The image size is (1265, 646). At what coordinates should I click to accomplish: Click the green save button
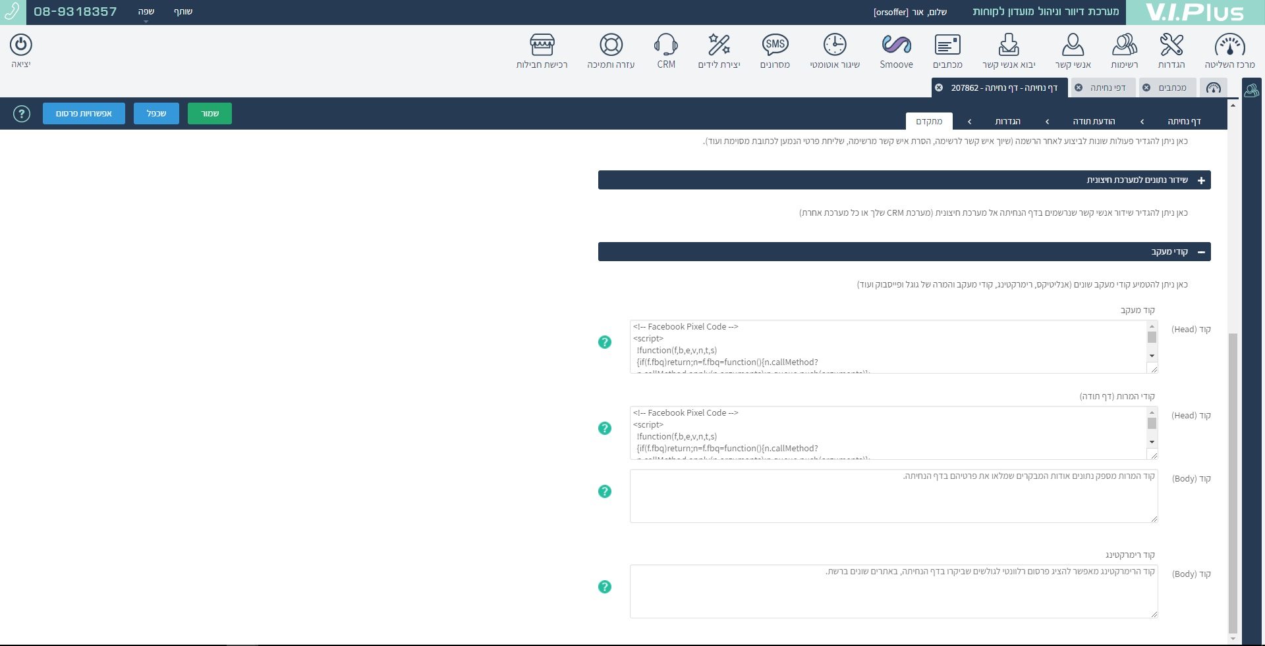(x=210, y=114)
